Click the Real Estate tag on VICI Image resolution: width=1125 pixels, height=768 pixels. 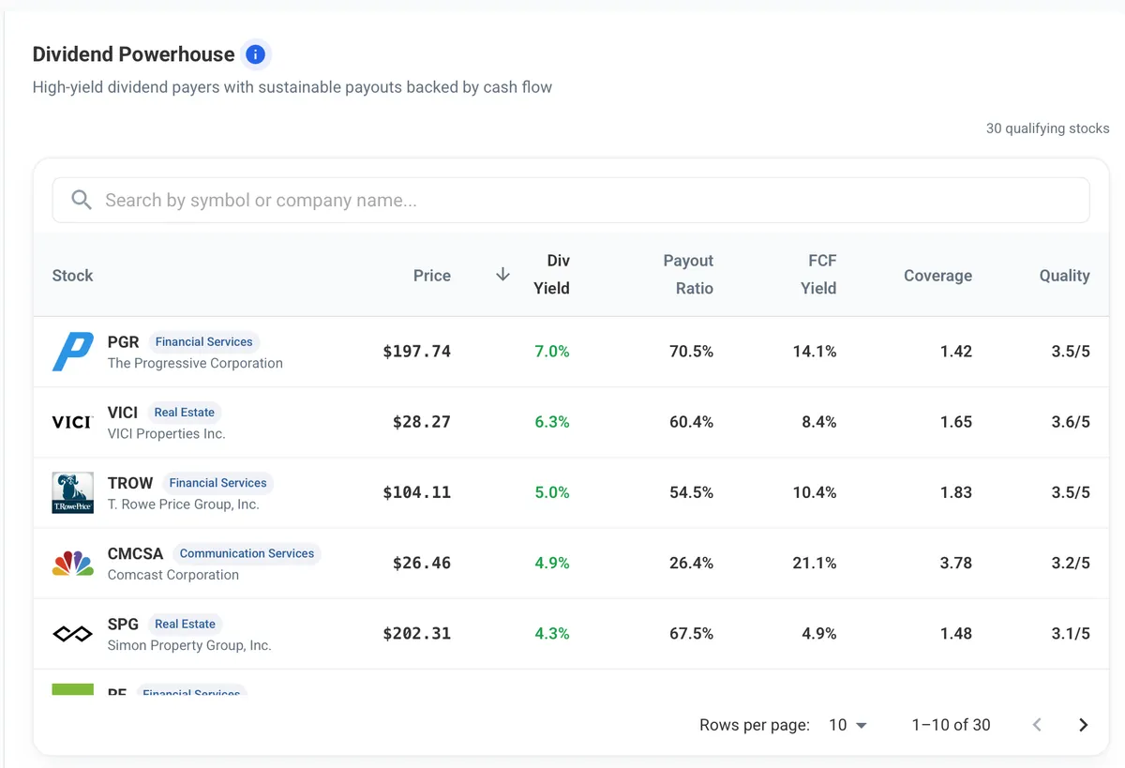185,412
